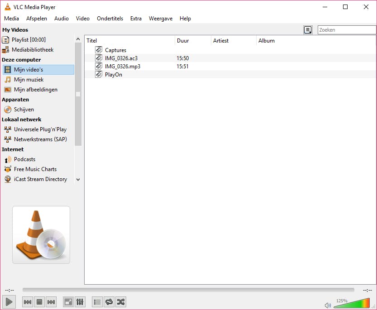
Task: Click the remaining time label right of the seek bar
Action: [x=367, y=290]
